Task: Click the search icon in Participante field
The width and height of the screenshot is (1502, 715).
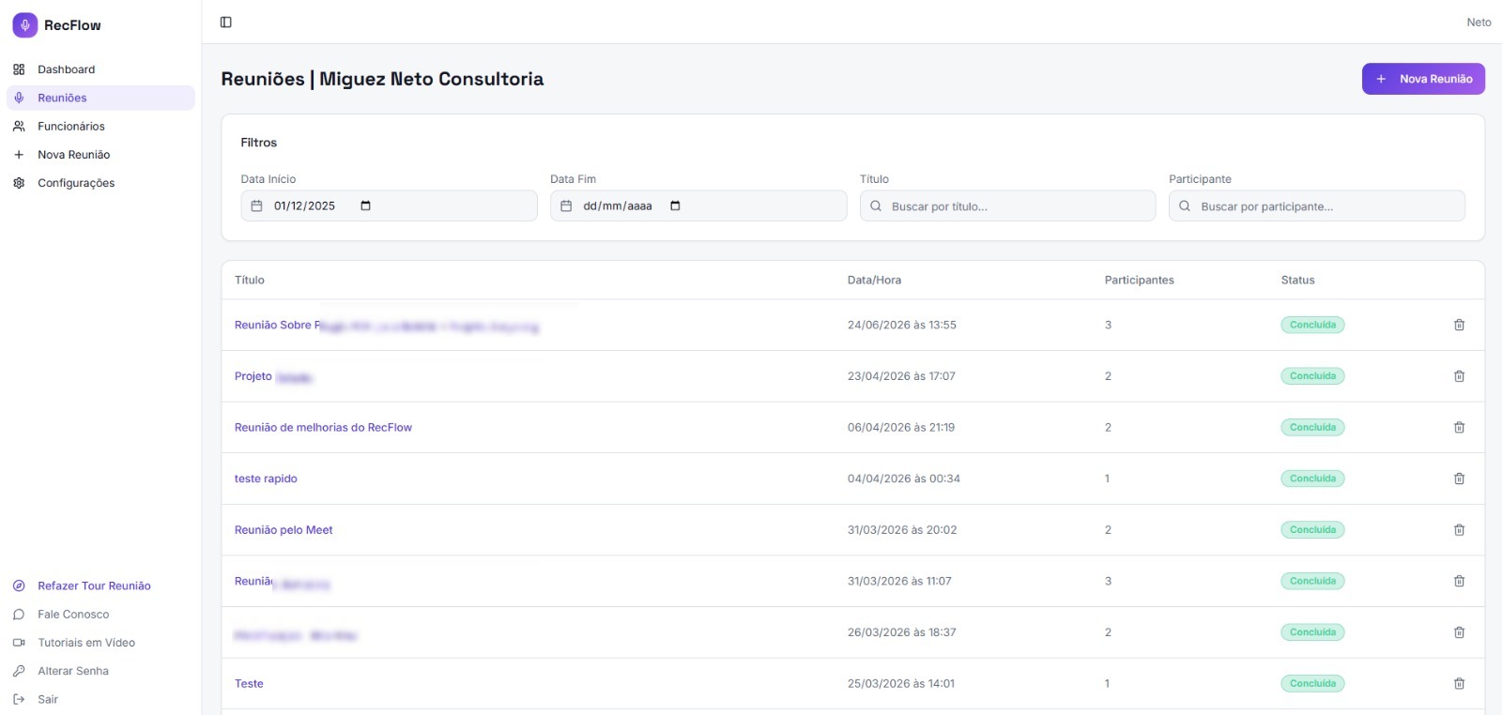Action: 1185,205
